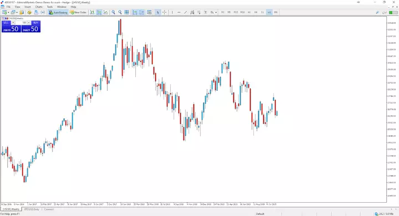Click the volume field showing 100

[x=21, y=23]
